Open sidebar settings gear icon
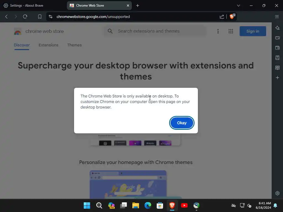283x212 pixels. pyautogui.click(x=277, y=193)
